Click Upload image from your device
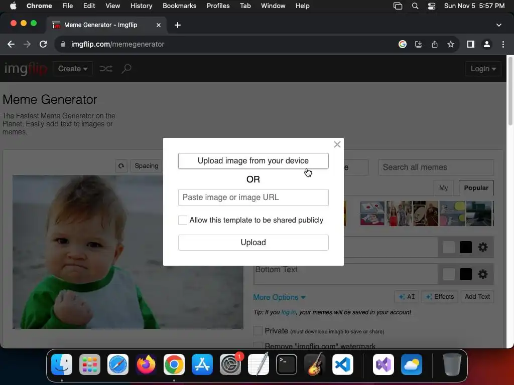Viewport: 514px width, 385px height. tap(253, 161)
